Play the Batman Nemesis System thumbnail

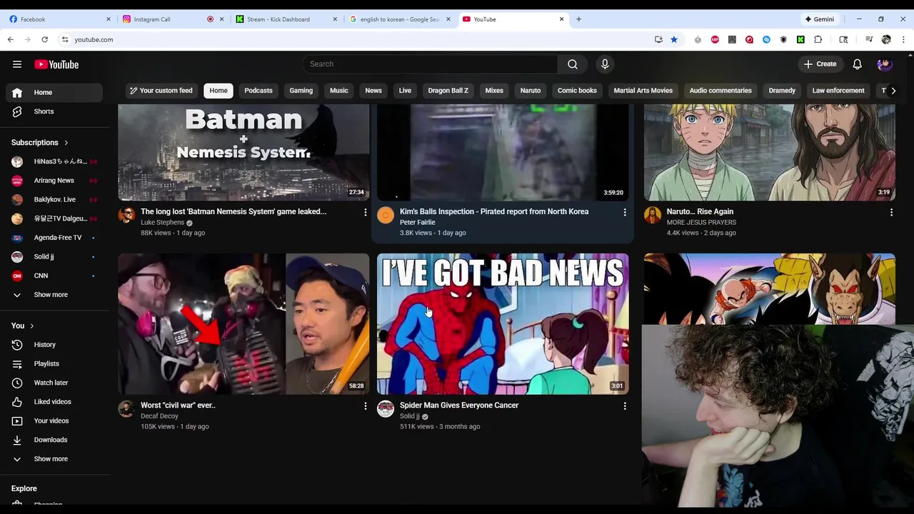(243, 152)
